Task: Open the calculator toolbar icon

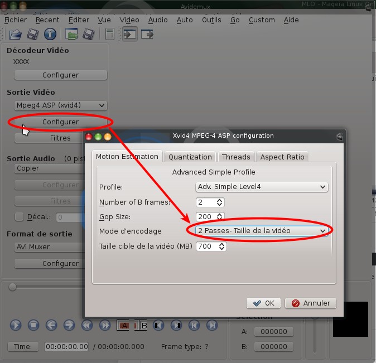Action: click(x=110, y=34)
